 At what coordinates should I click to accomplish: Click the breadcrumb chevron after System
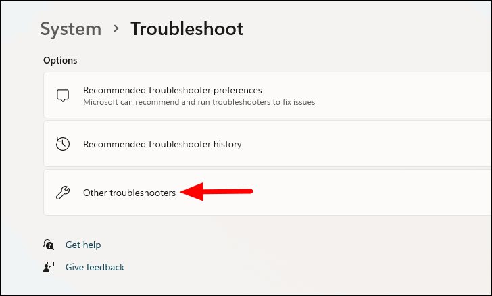(x=116, y=29)
